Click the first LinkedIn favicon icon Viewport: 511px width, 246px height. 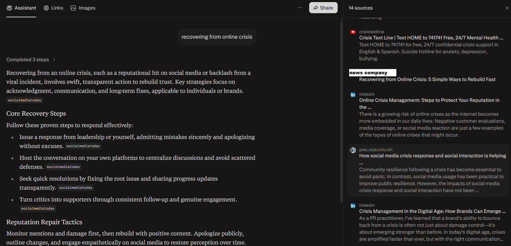pyautogui.click(x=353, y=94)
